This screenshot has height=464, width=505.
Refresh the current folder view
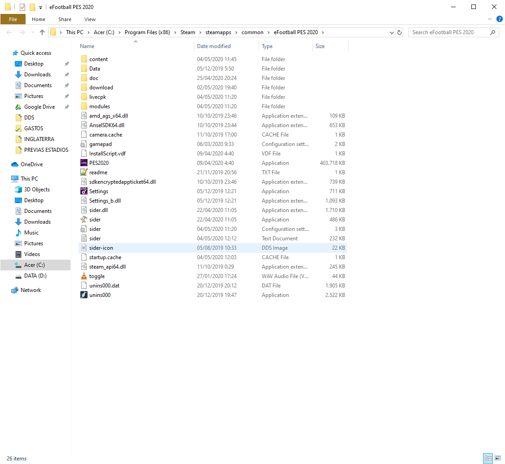point(400,32)
